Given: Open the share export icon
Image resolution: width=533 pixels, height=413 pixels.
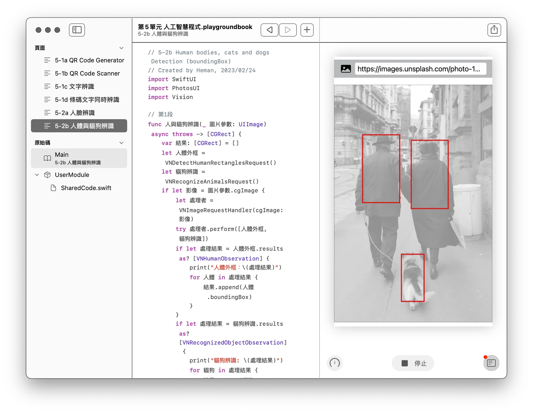Looking at the screenshot, I should click(494, 30).
